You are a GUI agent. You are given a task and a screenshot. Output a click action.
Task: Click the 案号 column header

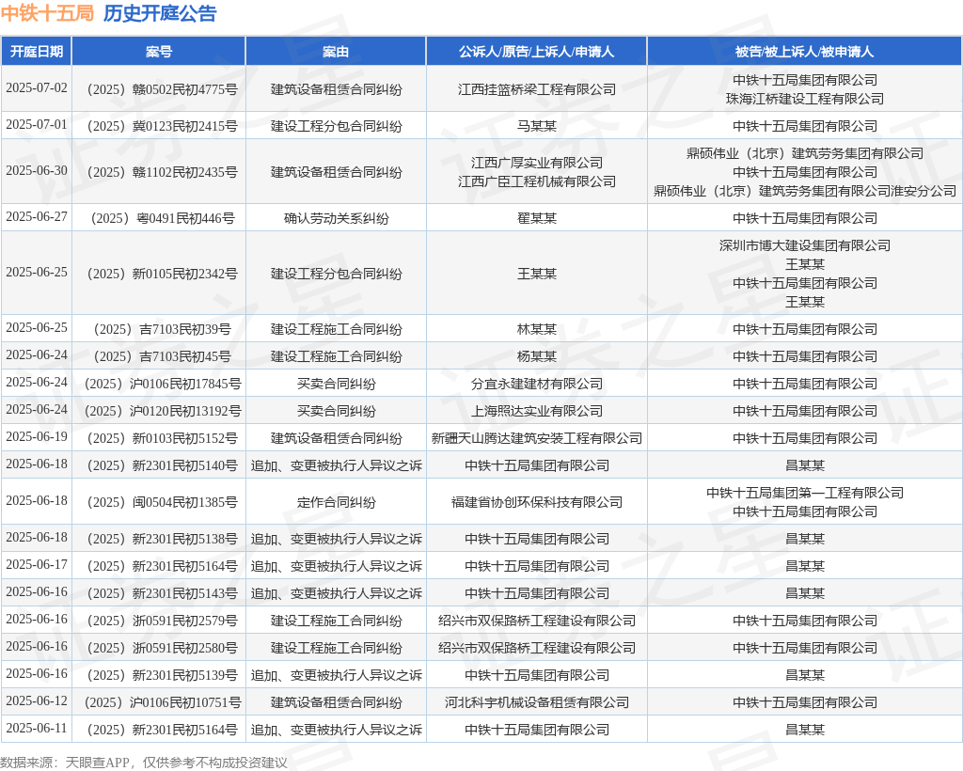tap(159, 52)
